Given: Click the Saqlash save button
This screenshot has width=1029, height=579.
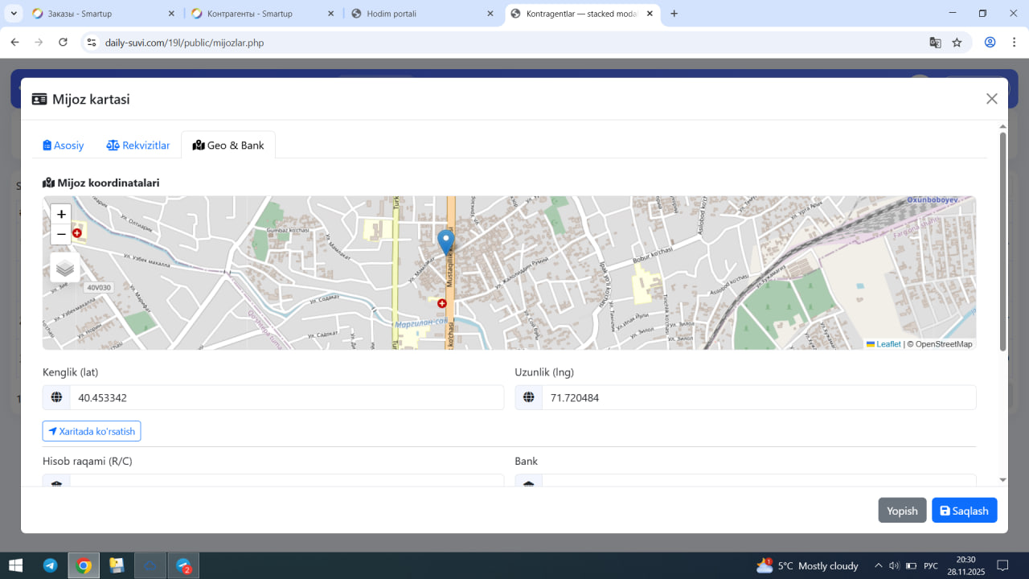Looking at the screenshot, I should point(964,511).
